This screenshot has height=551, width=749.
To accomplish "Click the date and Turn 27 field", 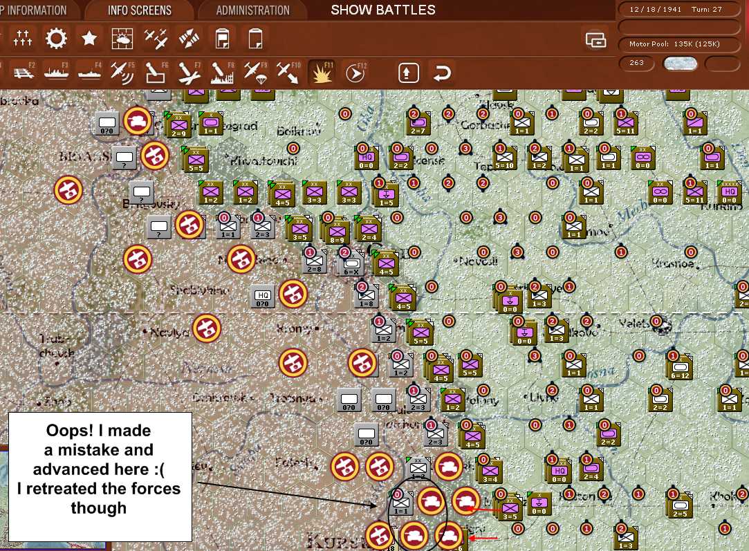I will click(678, 9).
